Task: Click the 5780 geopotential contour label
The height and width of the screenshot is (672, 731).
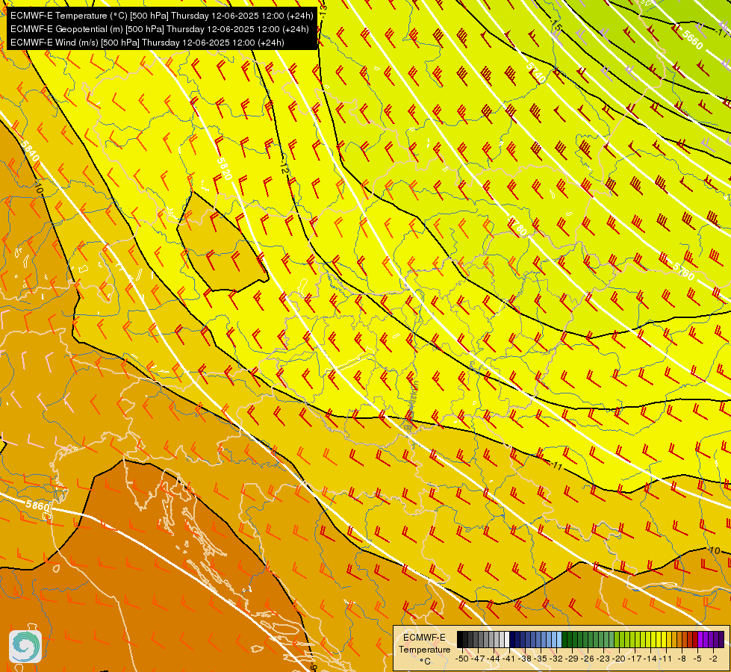Action: tap(517, 225)
